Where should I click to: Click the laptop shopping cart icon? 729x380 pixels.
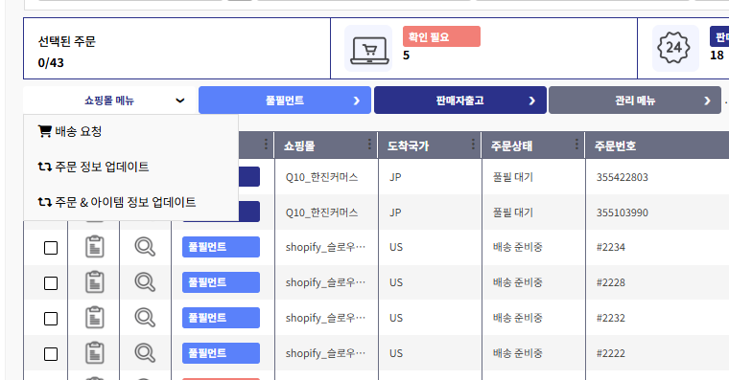click(x=369, y=50)
